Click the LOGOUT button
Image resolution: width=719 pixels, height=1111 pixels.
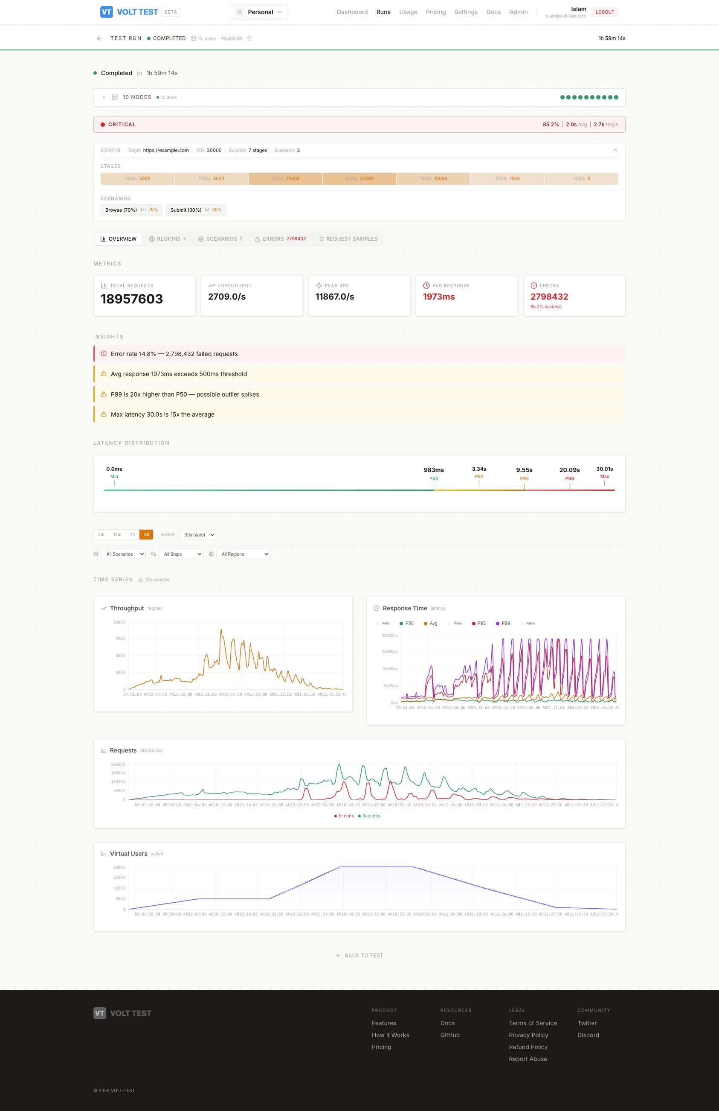tap(605, 12)
